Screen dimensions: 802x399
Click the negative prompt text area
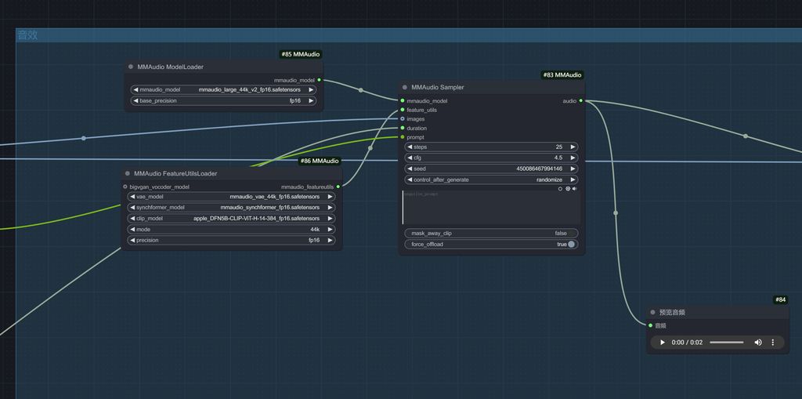pos(491,208)
